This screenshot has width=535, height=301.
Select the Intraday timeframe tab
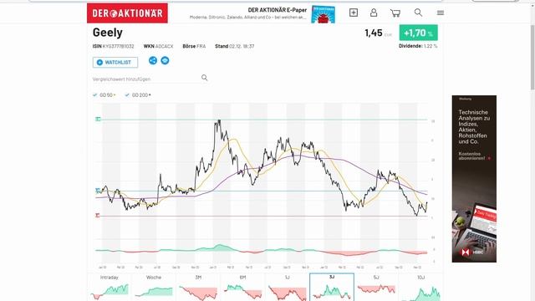click(110, 287)
